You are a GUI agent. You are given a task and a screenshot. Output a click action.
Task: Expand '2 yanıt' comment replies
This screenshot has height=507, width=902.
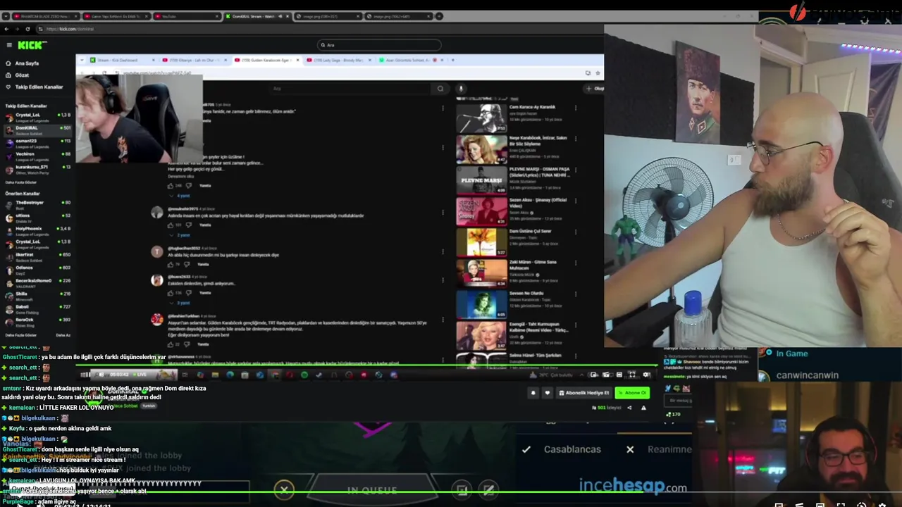coord(182,234)
